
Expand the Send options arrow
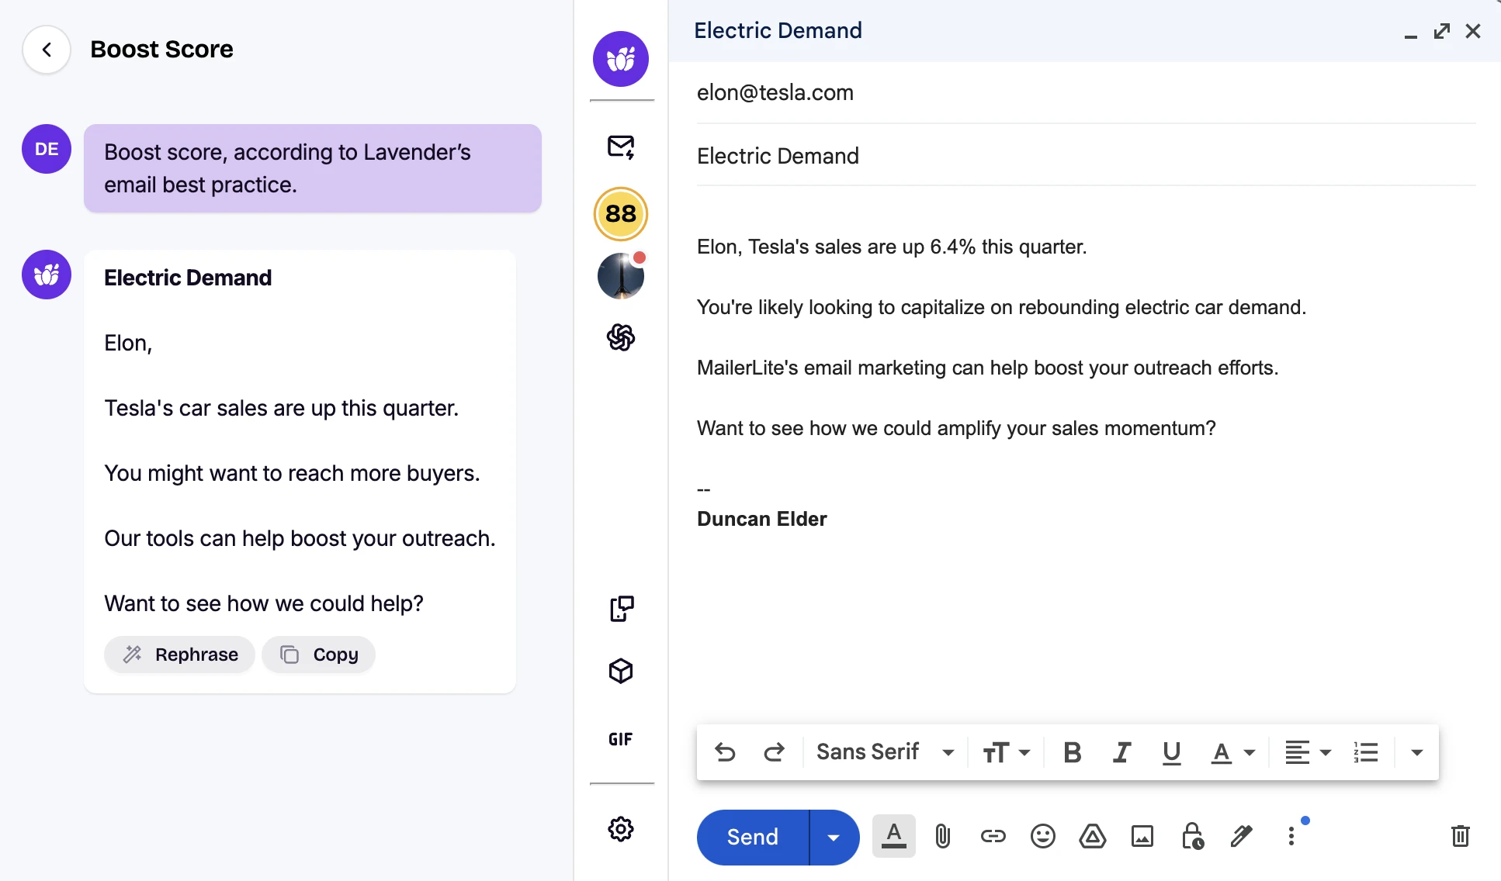834,838
